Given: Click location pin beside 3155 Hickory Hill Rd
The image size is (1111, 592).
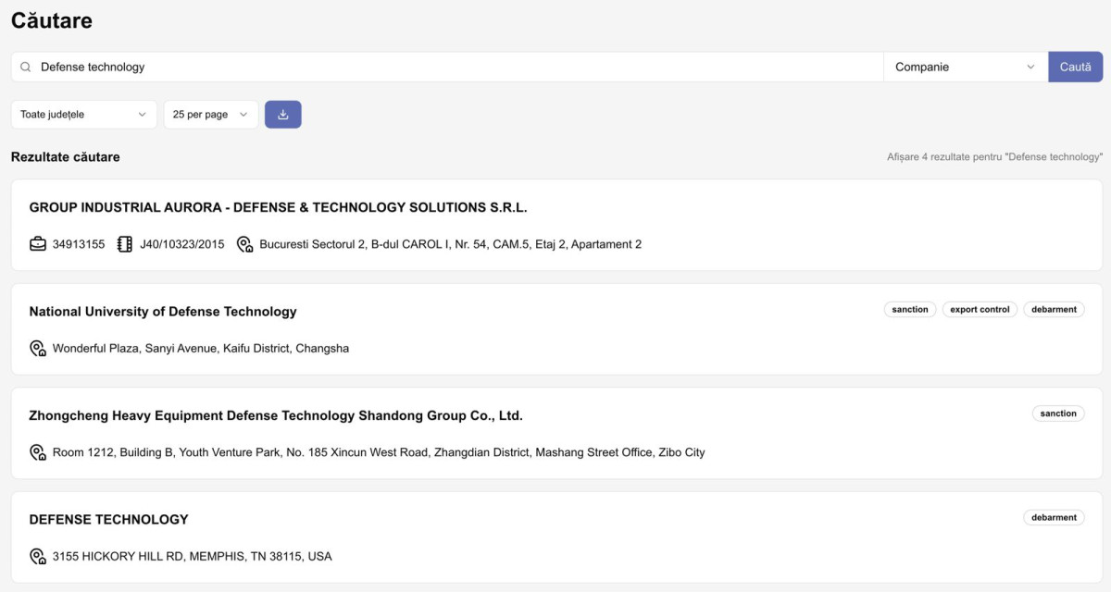Looking at the screenshot, I should pyautogui.click(x=38, y=557).
